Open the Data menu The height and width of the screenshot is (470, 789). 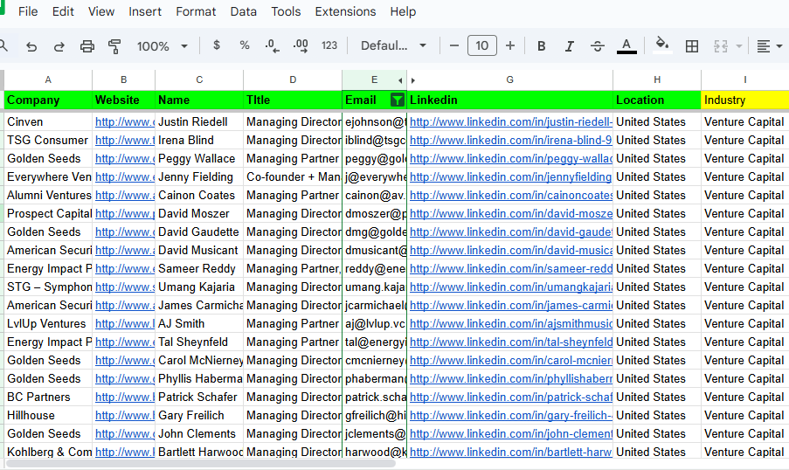tap(244, 11)
